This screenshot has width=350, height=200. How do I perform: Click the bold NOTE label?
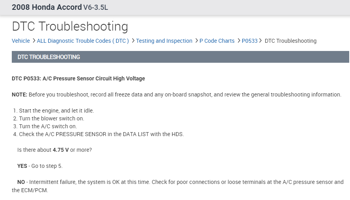pos(19,95)
